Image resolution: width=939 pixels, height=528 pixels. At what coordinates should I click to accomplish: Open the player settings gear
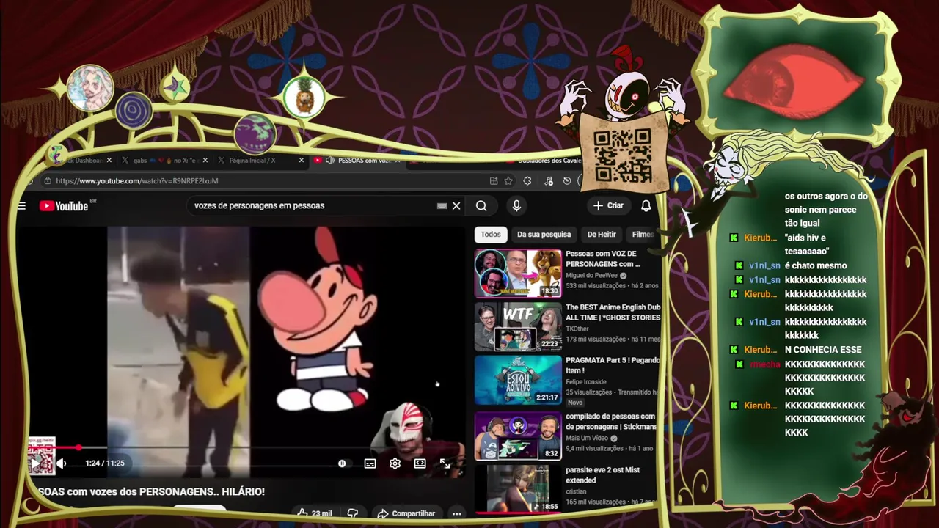[x=395, y=463]
